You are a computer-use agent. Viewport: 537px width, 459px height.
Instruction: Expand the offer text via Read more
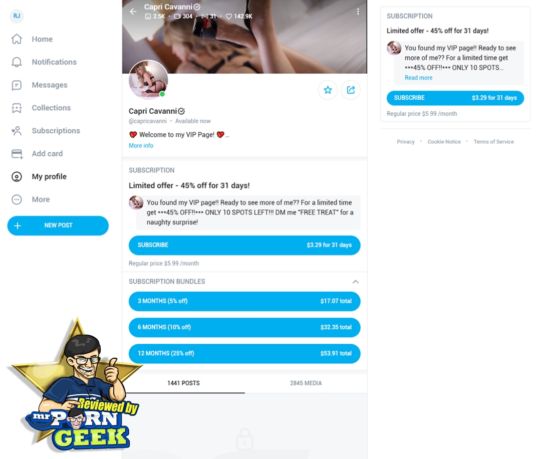coord(418,78)
